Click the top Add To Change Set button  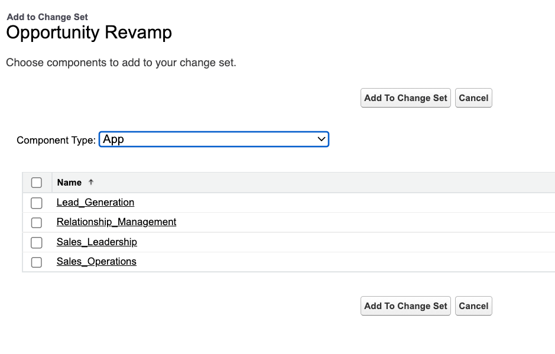[405, 98]
